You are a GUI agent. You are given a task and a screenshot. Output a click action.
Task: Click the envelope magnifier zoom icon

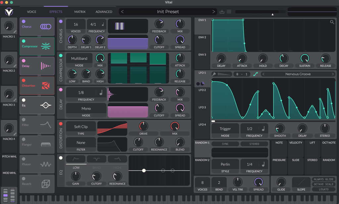(x=332, y=22)
